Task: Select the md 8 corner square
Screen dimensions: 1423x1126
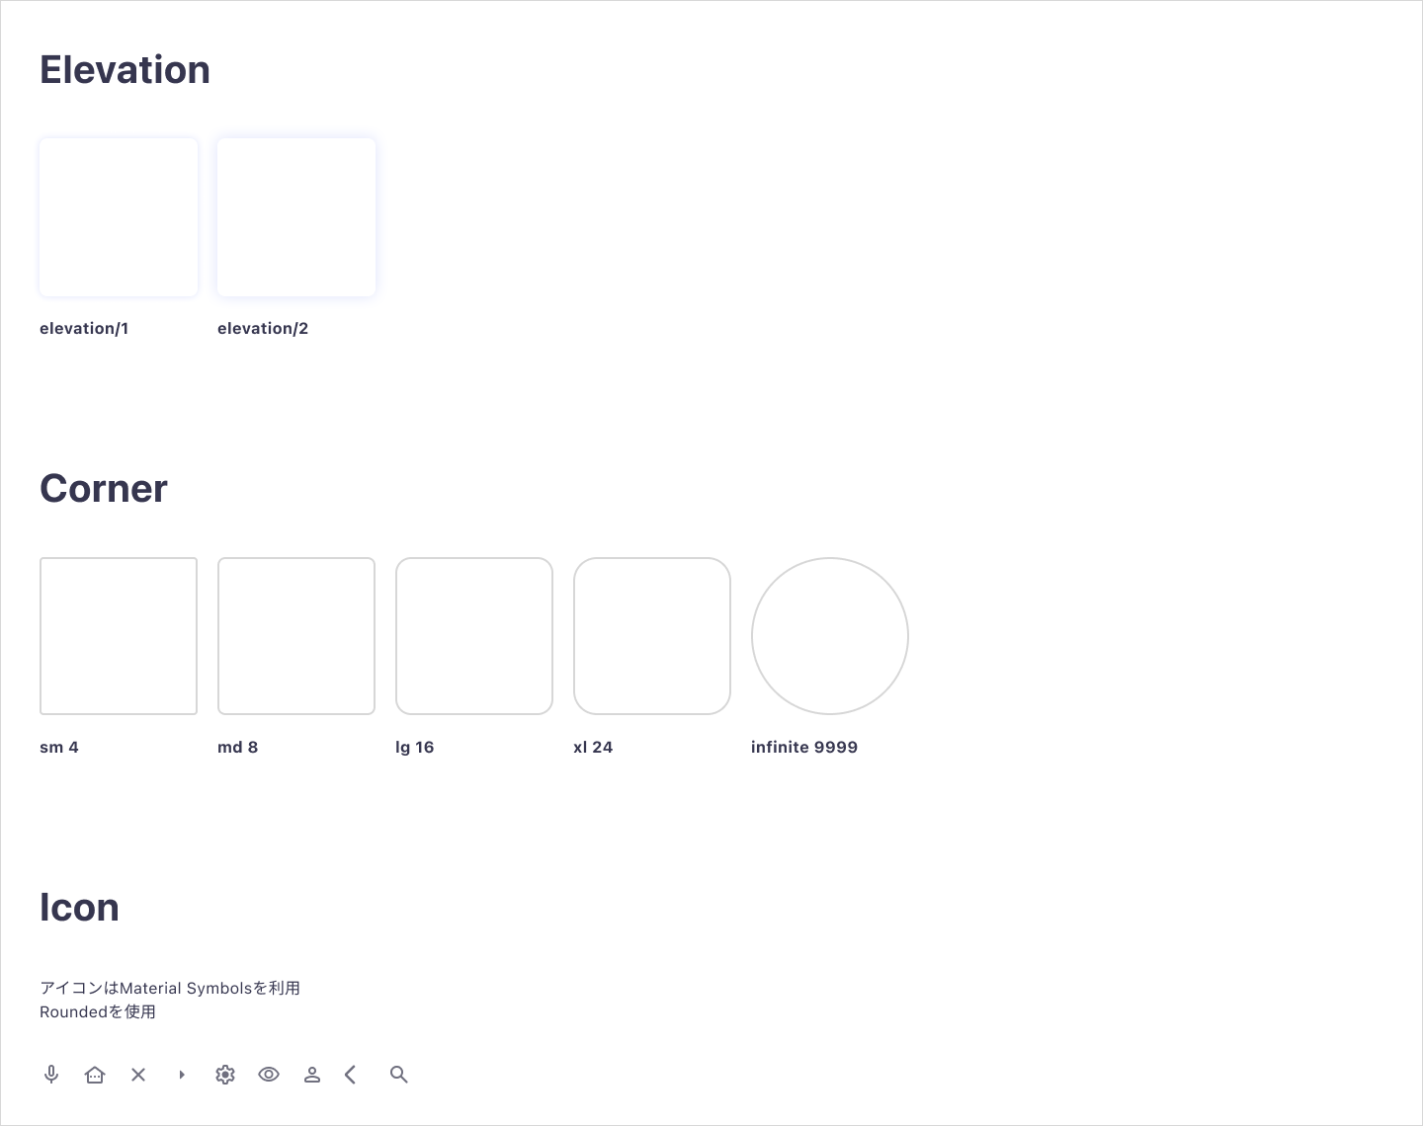Action: (296, 636)
